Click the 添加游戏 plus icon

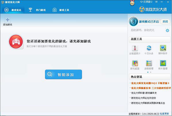pyautogui.click(x=7, y=20)
